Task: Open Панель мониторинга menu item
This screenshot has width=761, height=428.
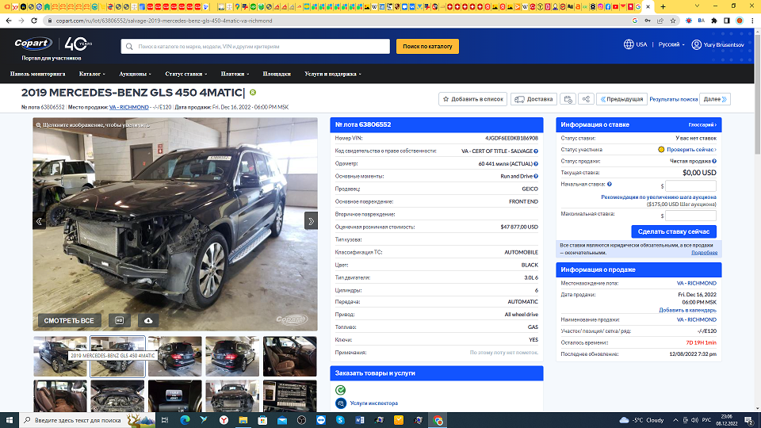Action: [37, 74]
